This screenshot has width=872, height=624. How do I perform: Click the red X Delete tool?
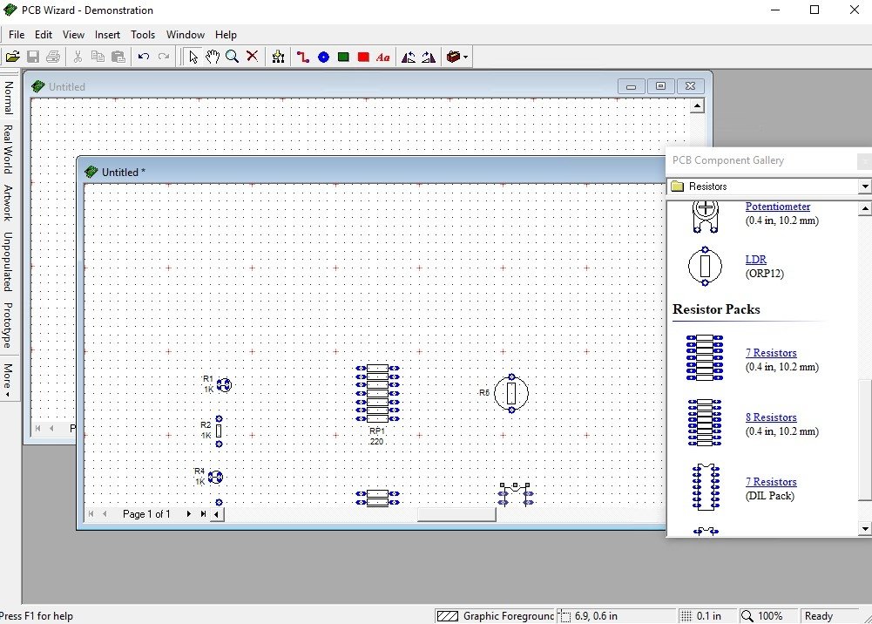[253, 56]
